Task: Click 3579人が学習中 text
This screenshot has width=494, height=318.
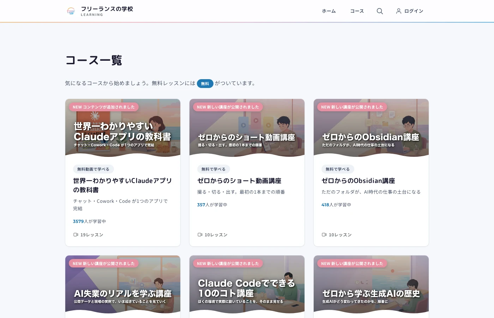Action: click(89, 222)
